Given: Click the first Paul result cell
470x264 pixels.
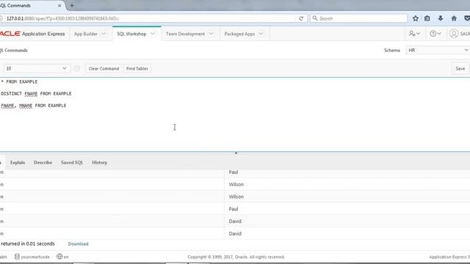Looking at the screenshot, I should [234, 172].
